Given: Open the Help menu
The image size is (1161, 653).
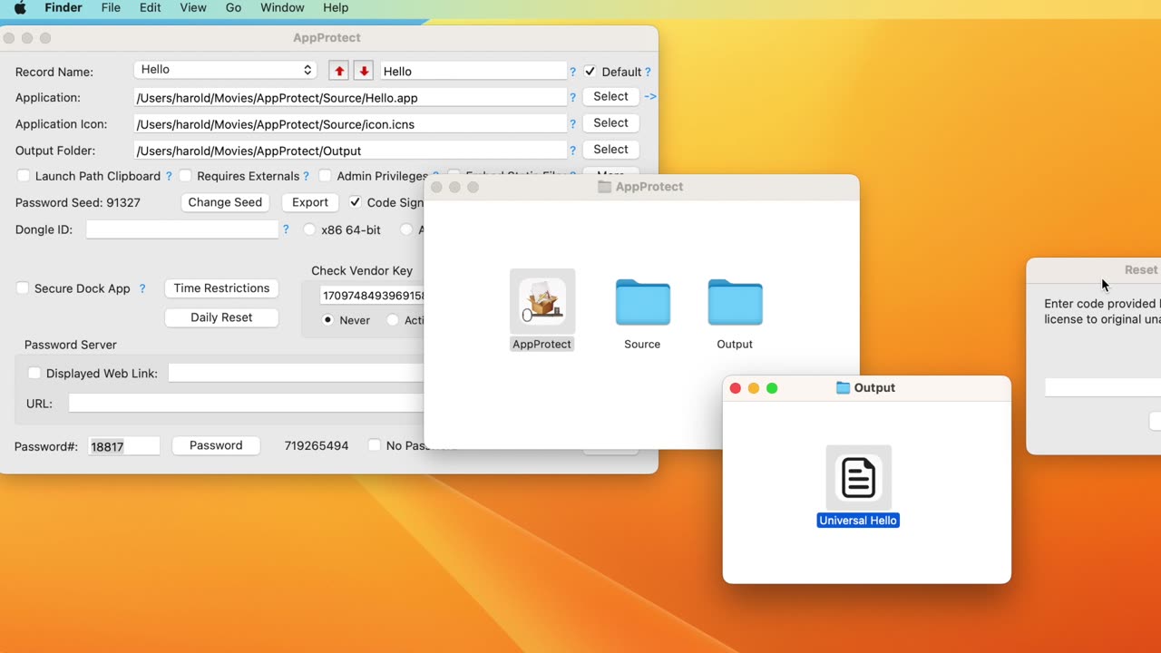Looking at the screenshot, I should [336, 8].
